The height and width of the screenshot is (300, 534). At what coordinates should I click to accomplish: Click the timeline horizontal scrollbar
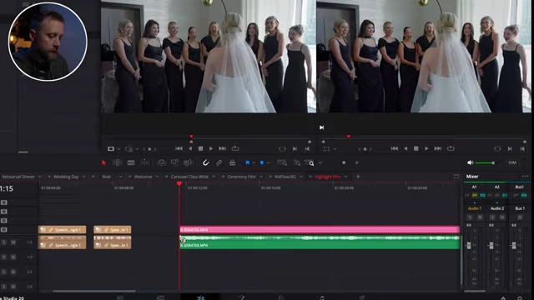click(94, 291)
